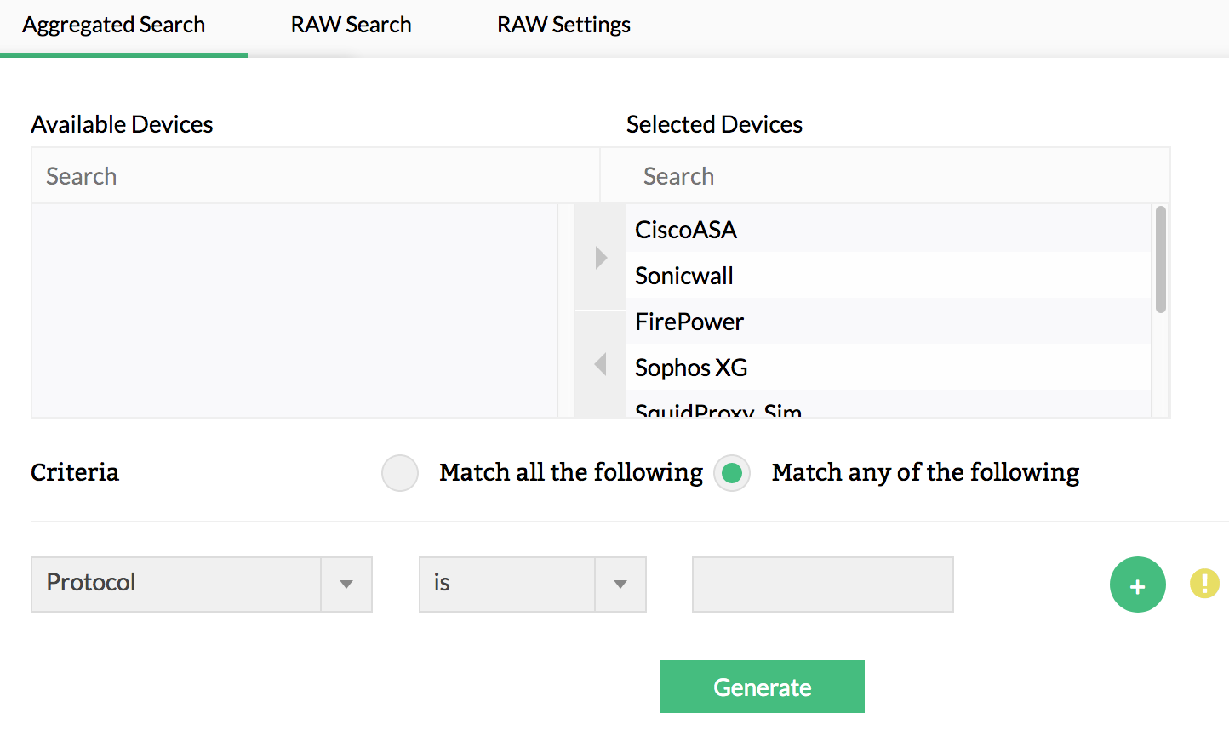1229x730 pixels.
Task: Add a new criteria row with the plus icon
Action: click(x=1138, y=585)
